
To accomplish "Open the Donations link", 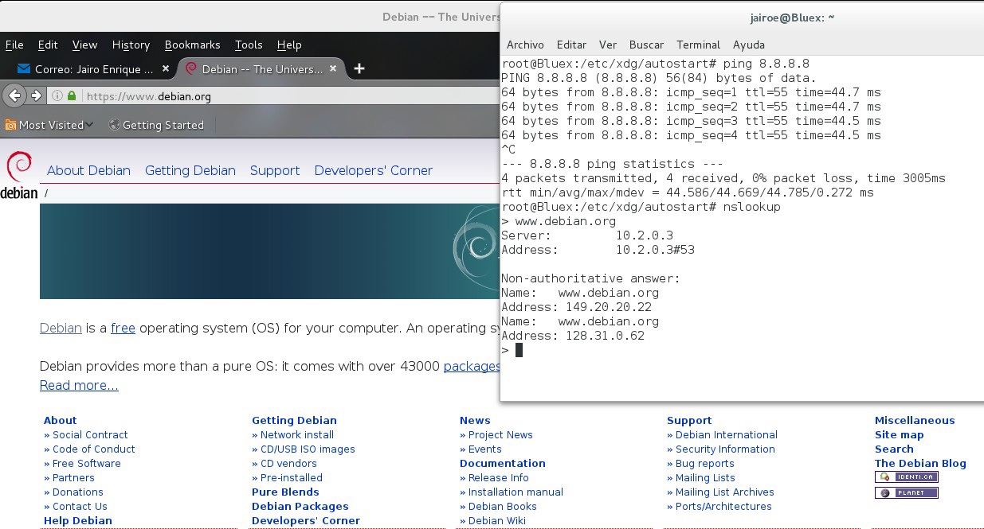I will pos(78,492).
